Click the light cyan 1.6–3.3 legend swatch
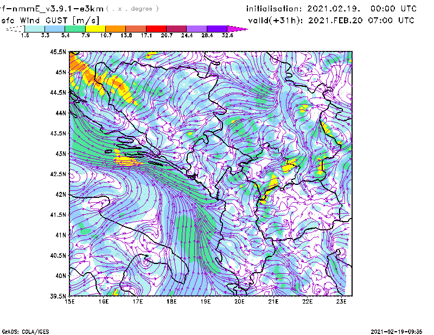 point(35,29)
